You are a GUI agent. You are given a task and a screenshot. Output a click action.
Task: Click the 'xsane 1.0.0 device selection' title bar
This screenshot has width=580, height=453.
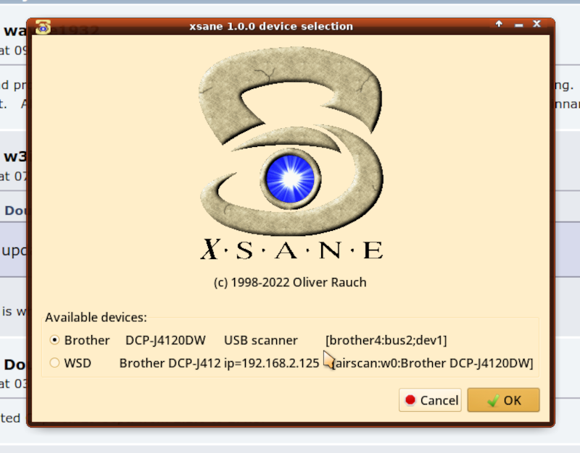pos(270,26)
